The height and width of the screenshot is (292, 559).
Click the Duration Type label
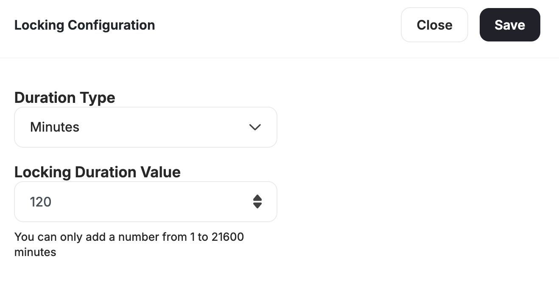click(64, 97)
